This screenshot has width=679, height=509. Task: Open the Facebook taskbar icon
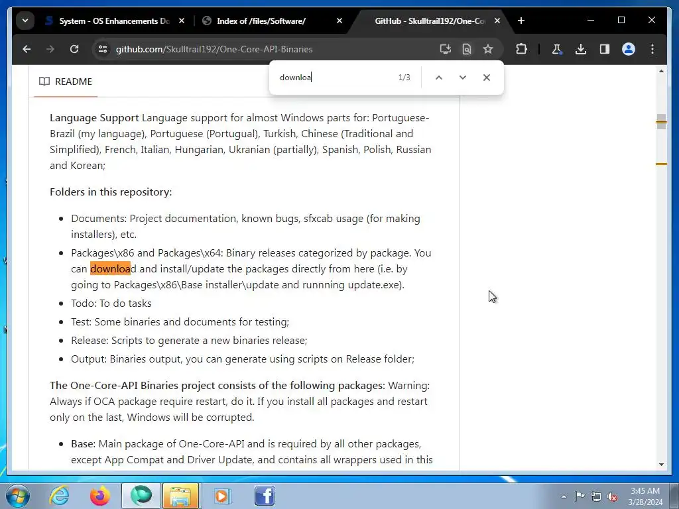264,495
